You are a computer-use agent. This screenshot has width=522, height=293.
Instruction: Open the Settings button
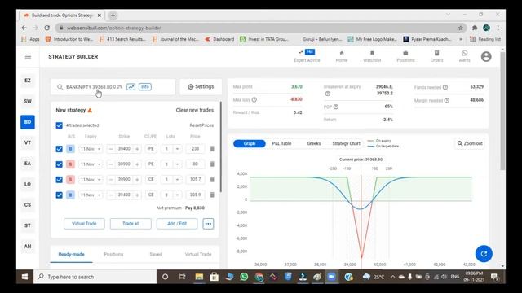(201, 87)
